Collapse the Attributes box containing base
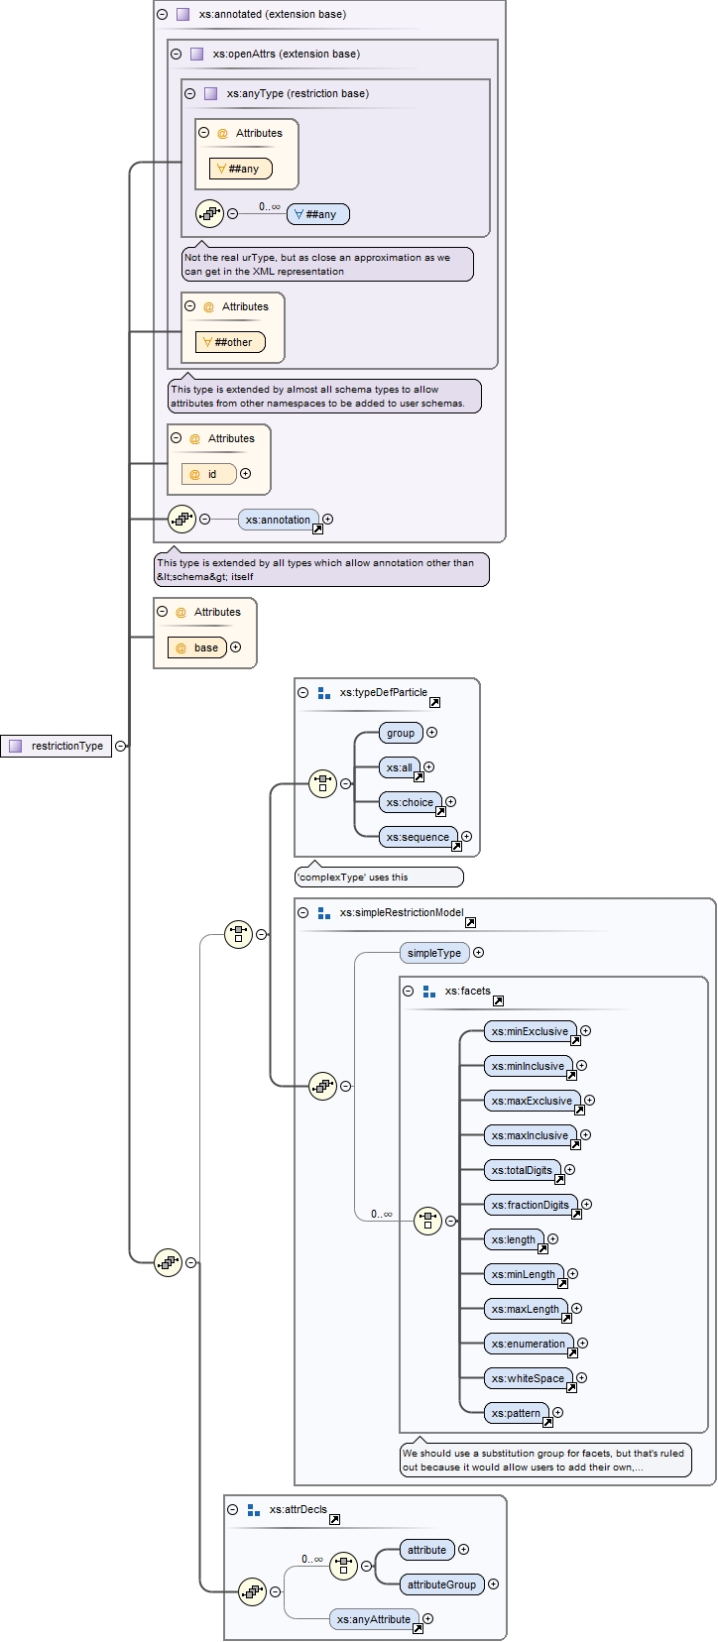This screenshot has width=718, height=1642. coord(163,612)
